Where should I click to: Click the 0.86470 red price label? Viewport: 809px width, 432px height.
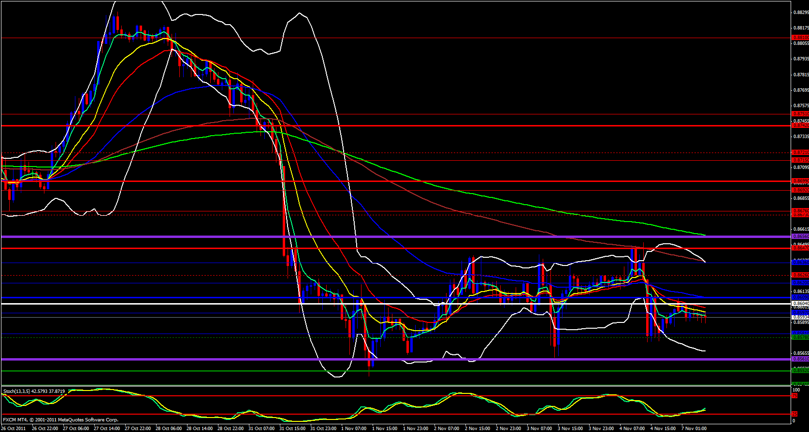[800, 248]
